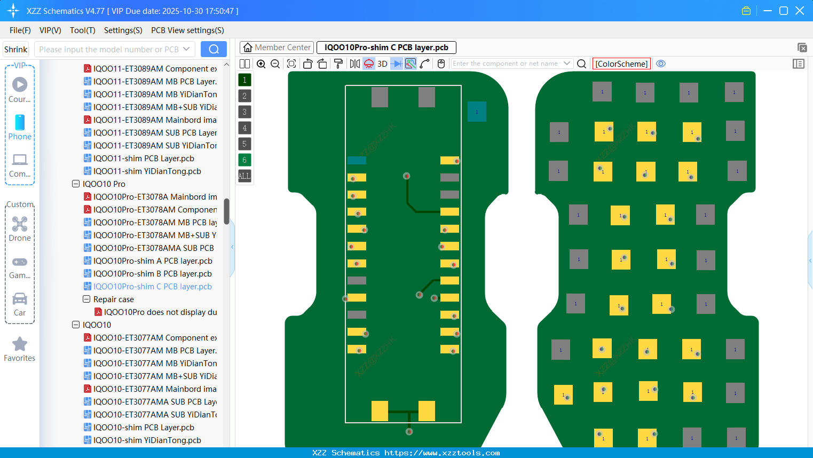Collapse the IQOO10 Pro tree node
This screenshot has width=813, height=458.
76,184
